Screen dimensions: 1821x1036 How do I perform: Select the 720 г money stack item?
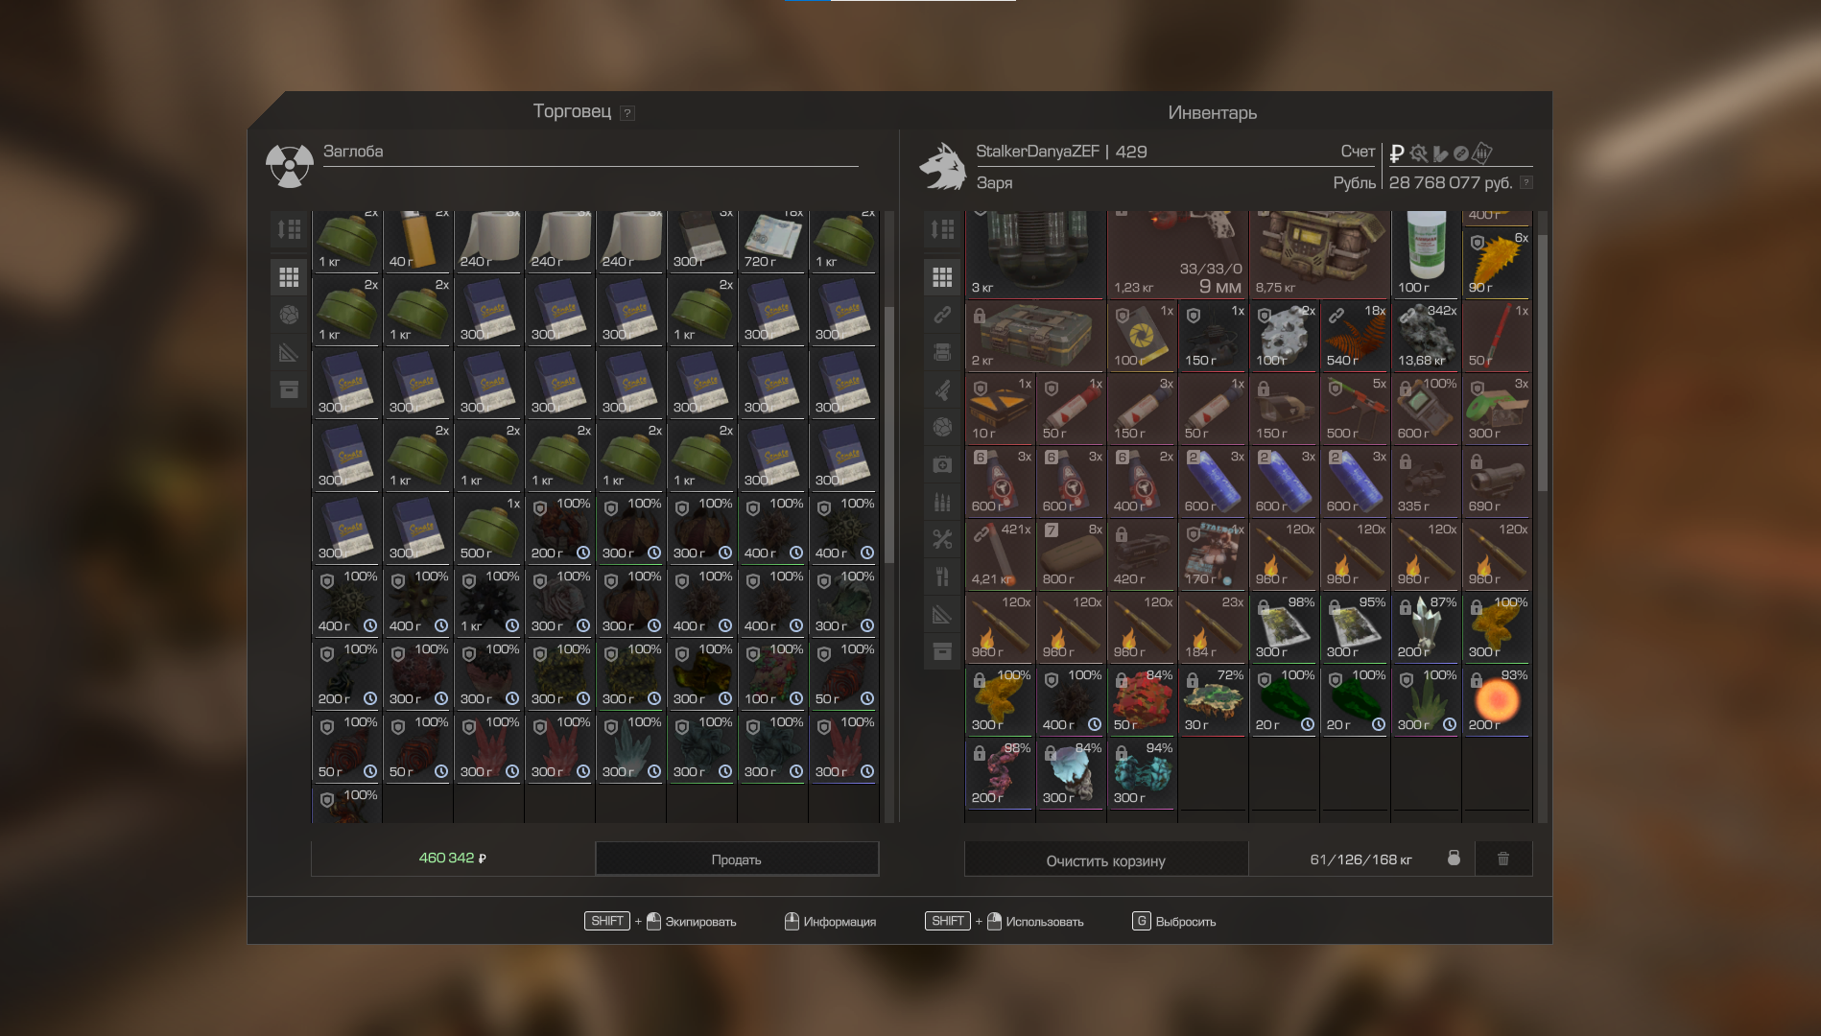(x=773, y=242)
